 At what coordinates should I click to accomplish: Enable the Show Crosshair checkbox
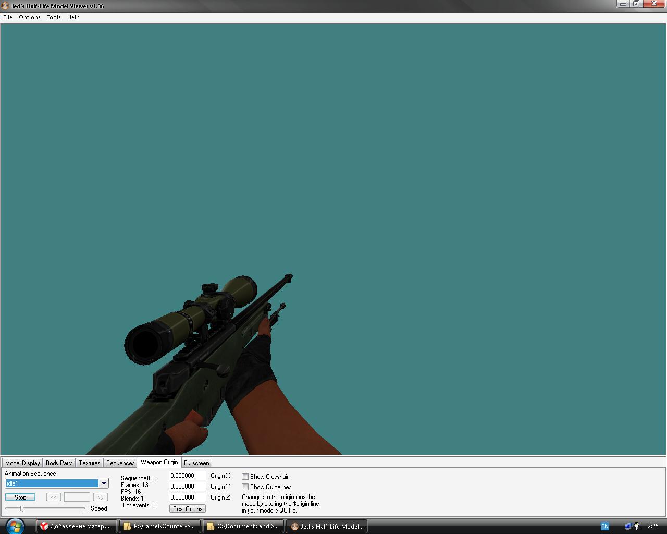(245, 477)
